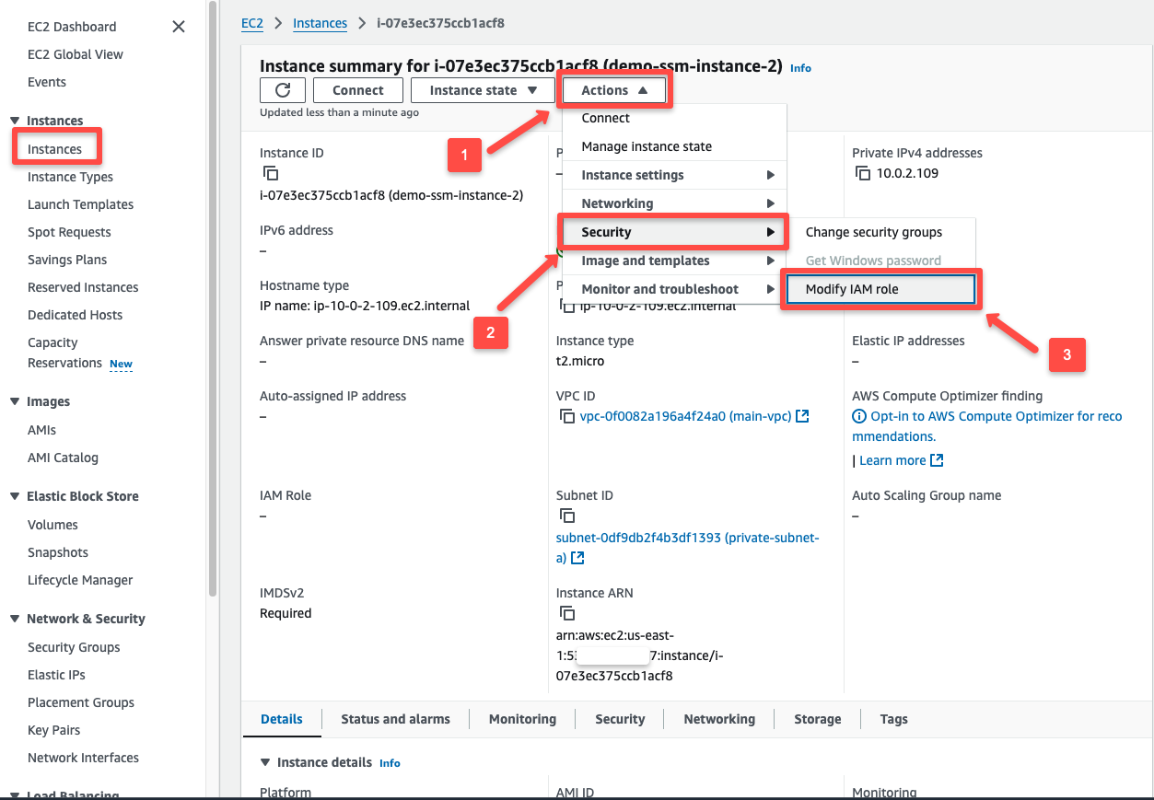Collapse the Instance details section
This screenshot has height=800, width=1154.
point(266,761)
